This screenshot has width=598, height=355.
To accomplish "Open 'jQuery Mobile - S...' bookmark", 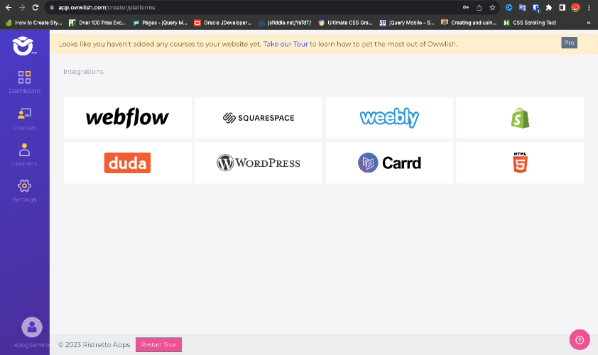I will coord(407,23).
